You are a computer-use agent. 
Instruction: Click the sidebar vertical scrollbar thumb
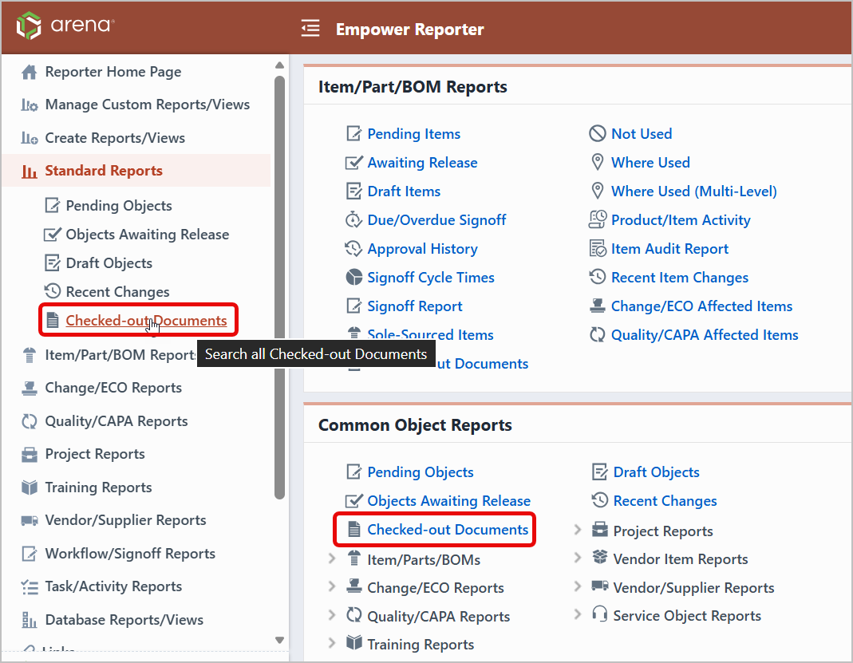[279, 288]
